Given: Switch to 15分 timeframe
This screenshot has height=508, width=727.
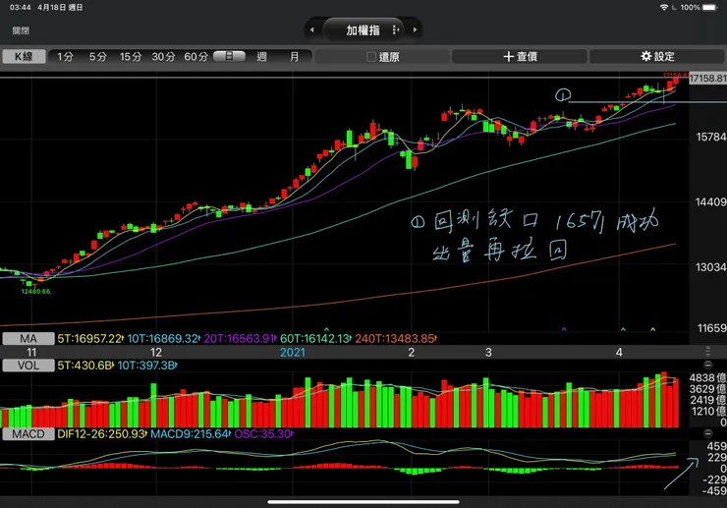Looking at the screenshot, I should tap(131, 57).
